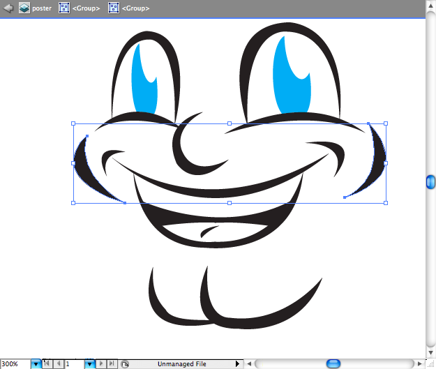The width and height of the screenshot is (436, 369).
Task: Click the window resize grip corner
Action: [431, 364]
